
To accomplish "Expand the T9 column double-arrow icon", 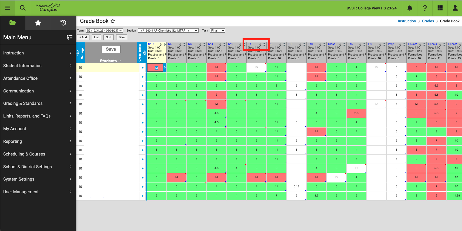I will (x=304, y=44).
